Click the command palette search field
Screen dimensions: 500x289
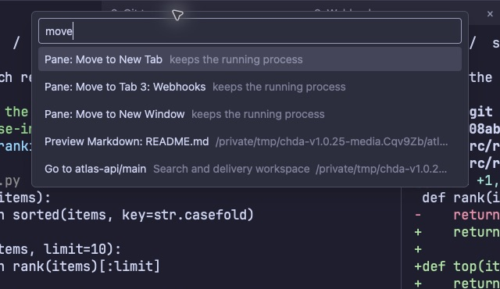tap(250, 31)
